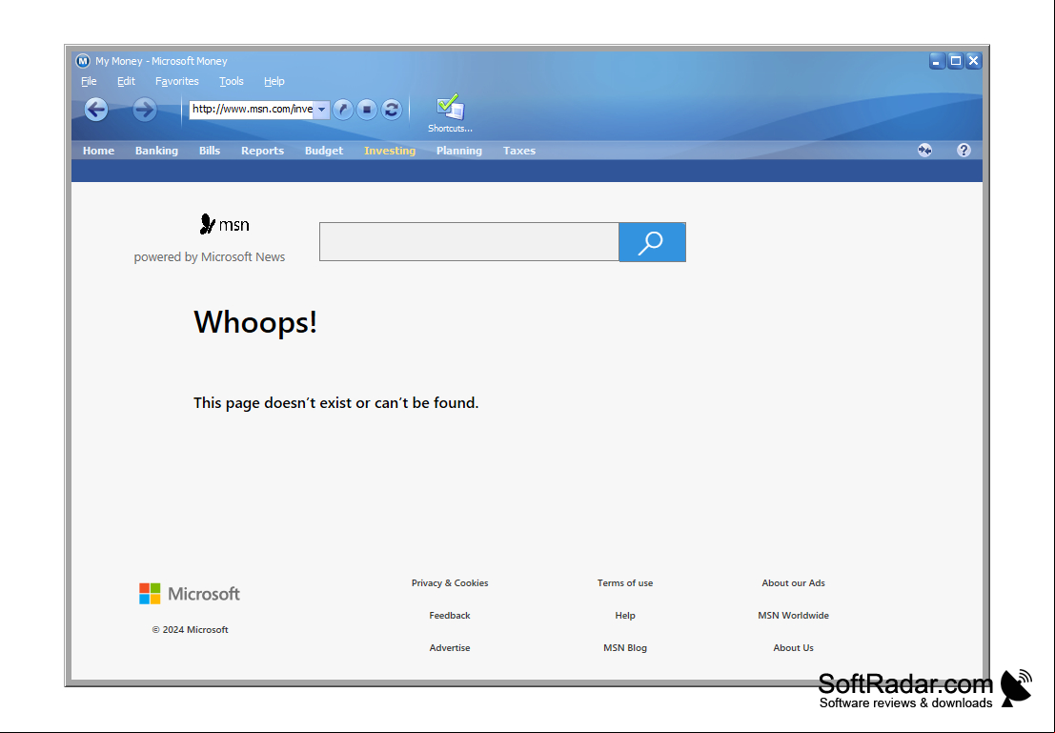Click the Microsoft Money title bar icon

pyautogui.click(x=83, y=61)
